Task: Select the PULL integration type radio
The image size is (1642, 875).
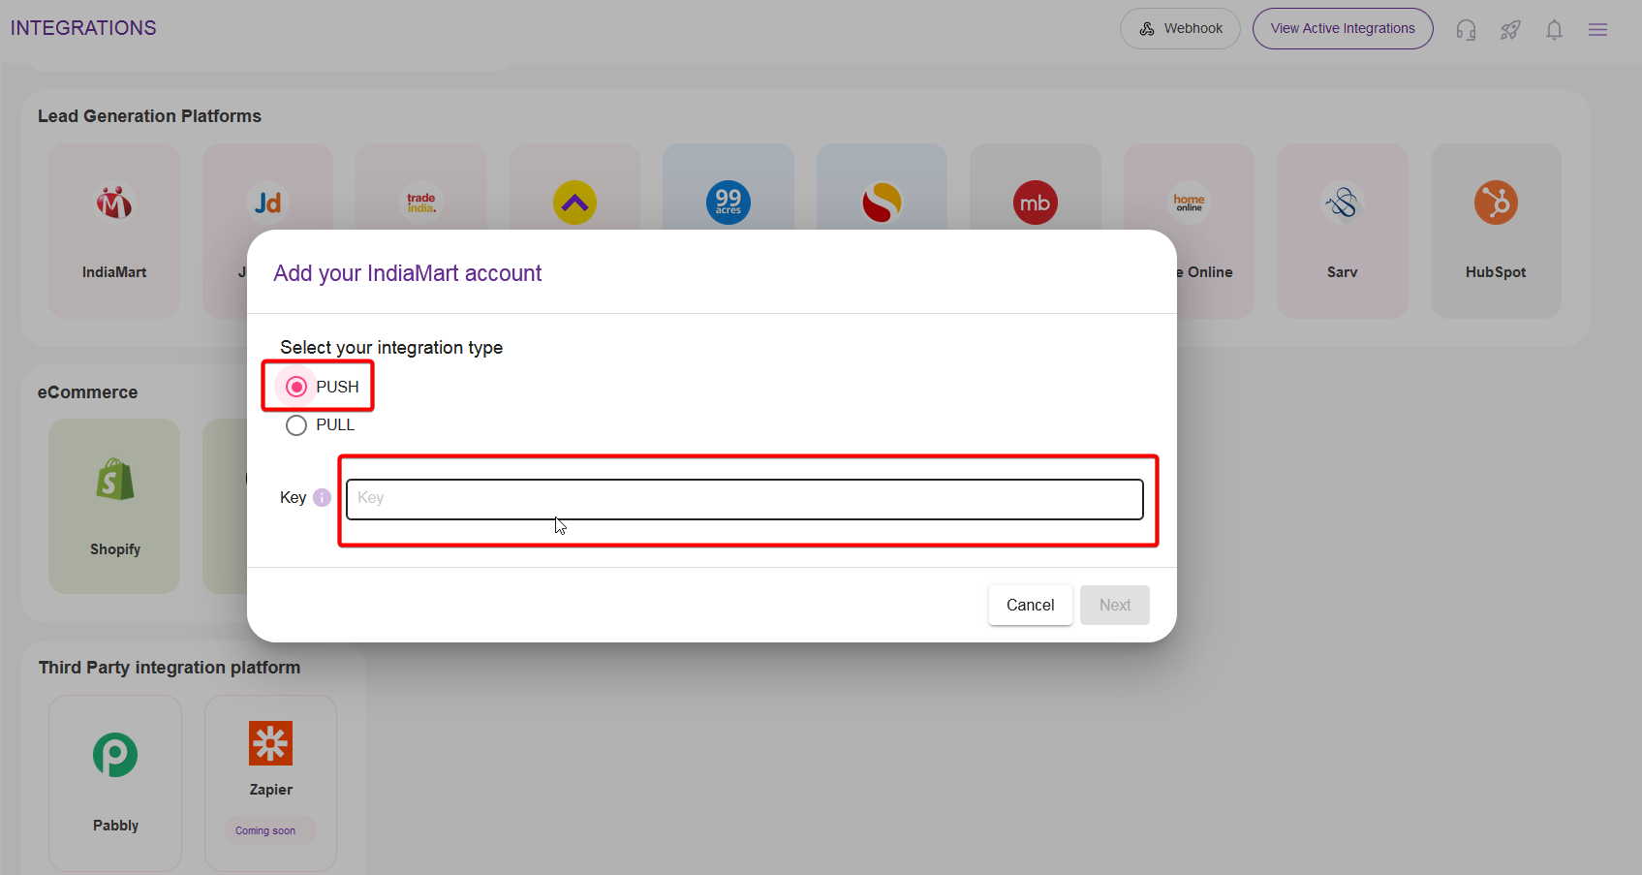Action: point(296,425)
